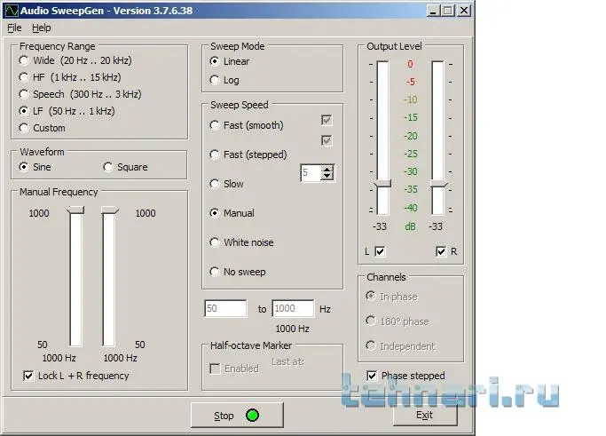
Task: Select In phase channels option
Action: click(x=391, y=297)
